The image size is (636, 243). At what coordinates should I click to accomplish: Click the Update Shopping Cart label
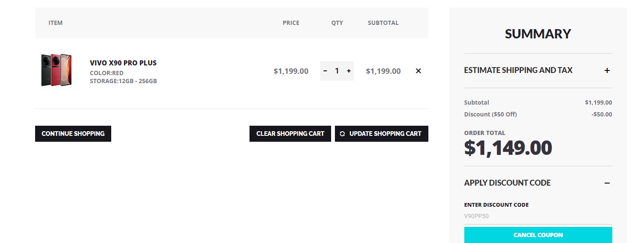(385, 134)
